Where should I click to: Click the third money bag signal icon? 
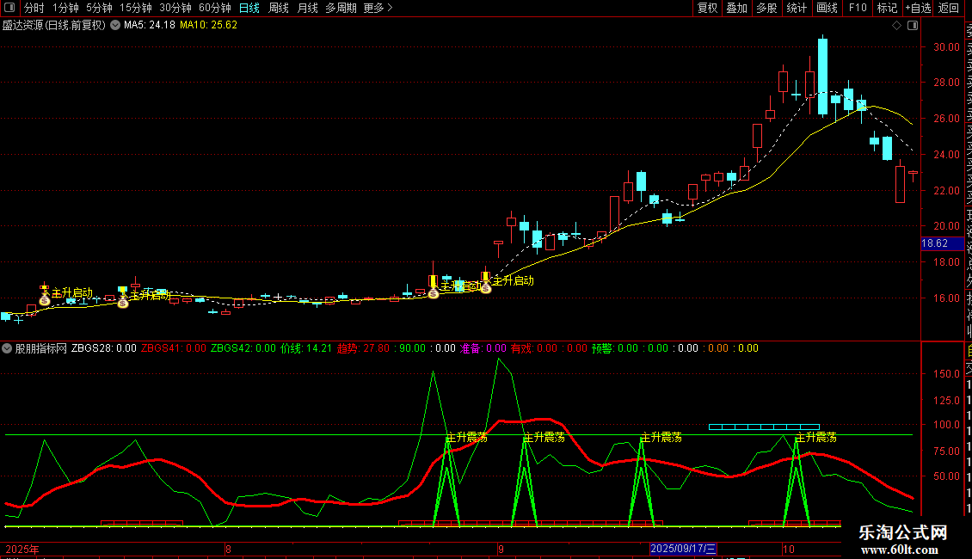point(434,293)
